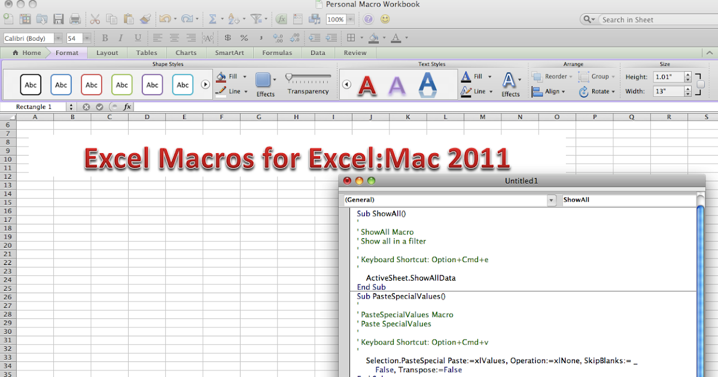Image resolution: width=718 pixels, height=377 pixels.
Task: Open the Charts tab
Action: click(x=186, y=53)
